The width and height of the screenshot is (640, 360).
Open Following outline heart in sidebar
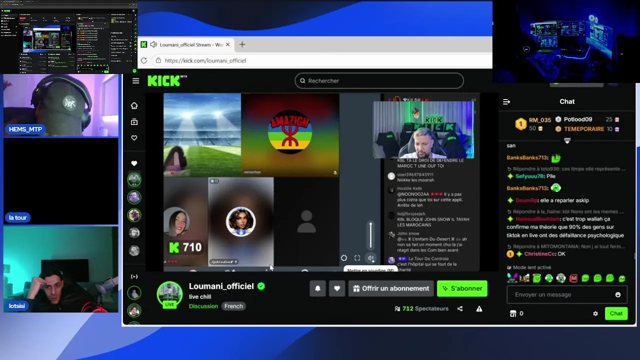coord(134,138)
